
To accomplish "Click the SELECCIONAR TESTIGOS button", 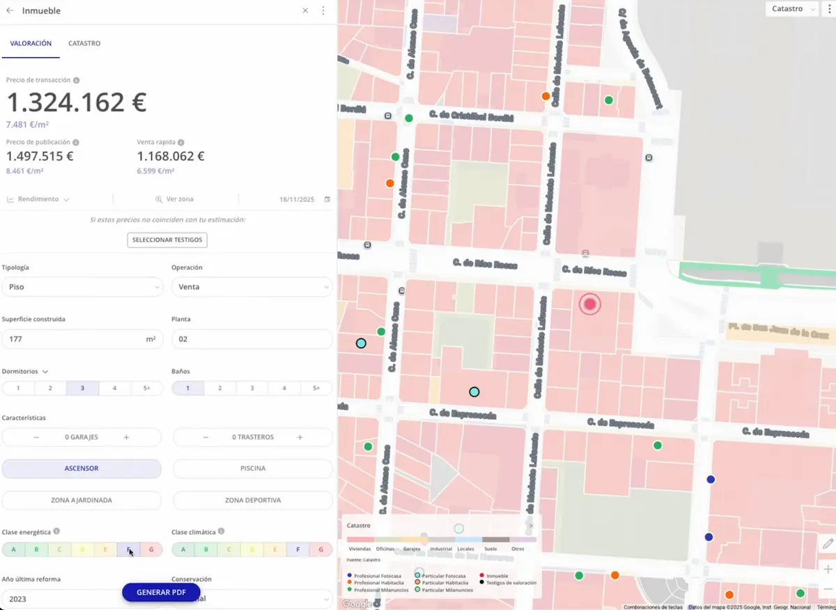I will 167,240.
